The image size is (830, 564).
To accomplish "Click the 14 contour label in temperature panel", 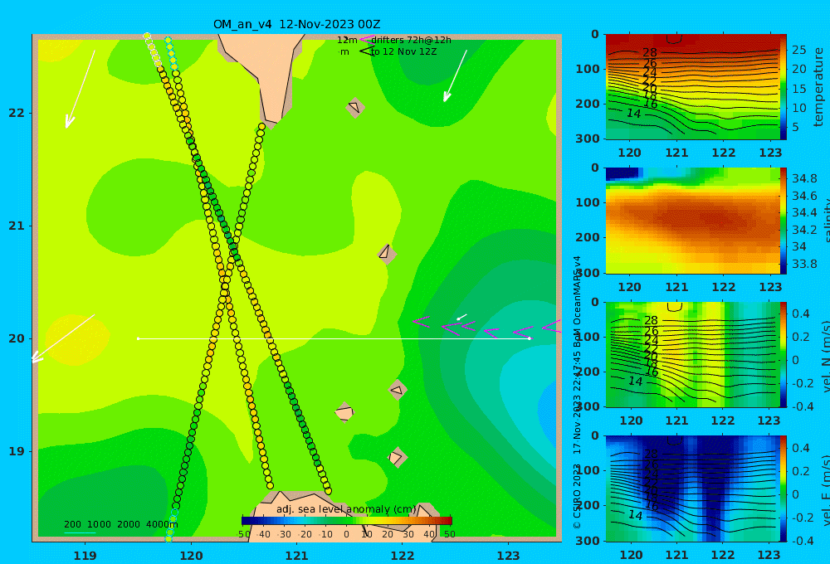I will tap(633, 114).
